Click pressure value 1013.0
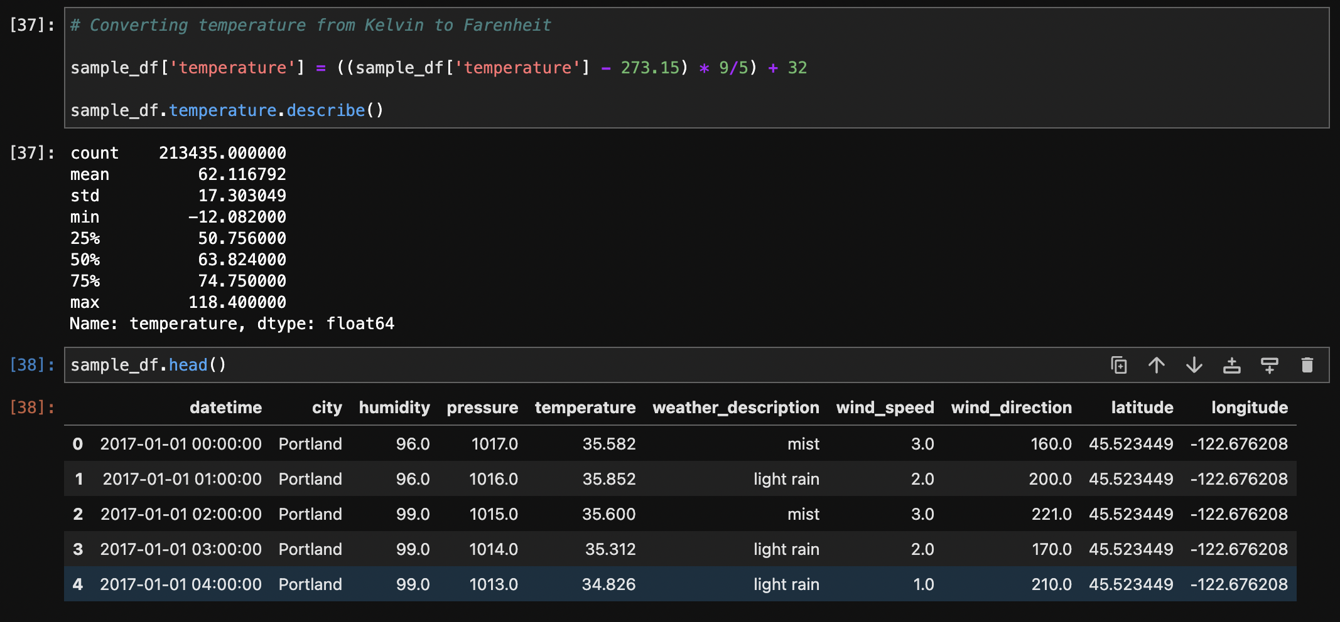Screen dimensions: 1340x622 (x=494, y=584)
